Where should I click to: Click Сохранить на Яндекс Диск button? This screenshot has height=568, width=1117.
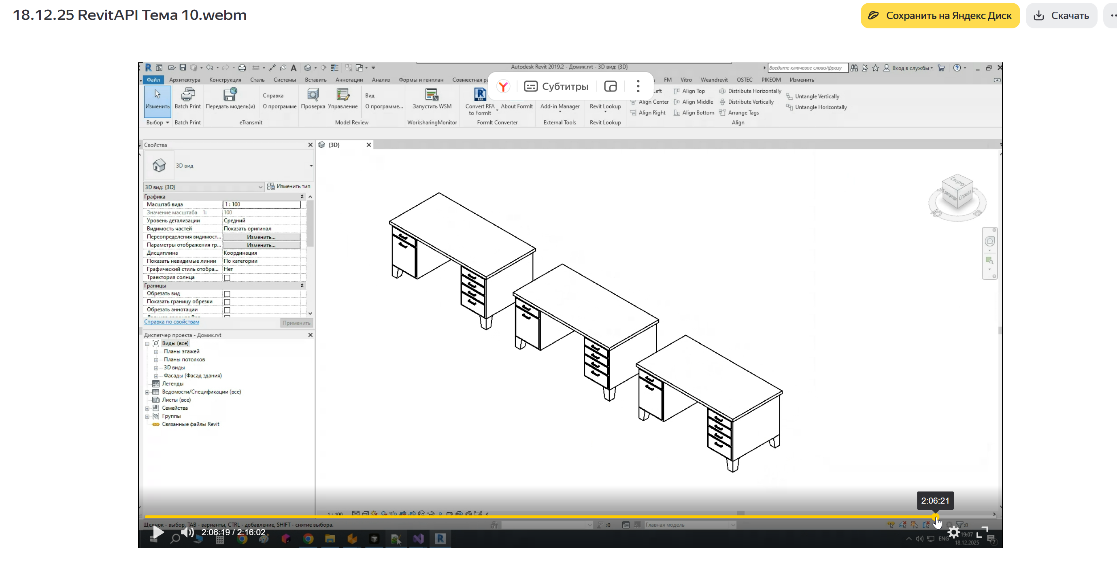click(x=940, y=16)
